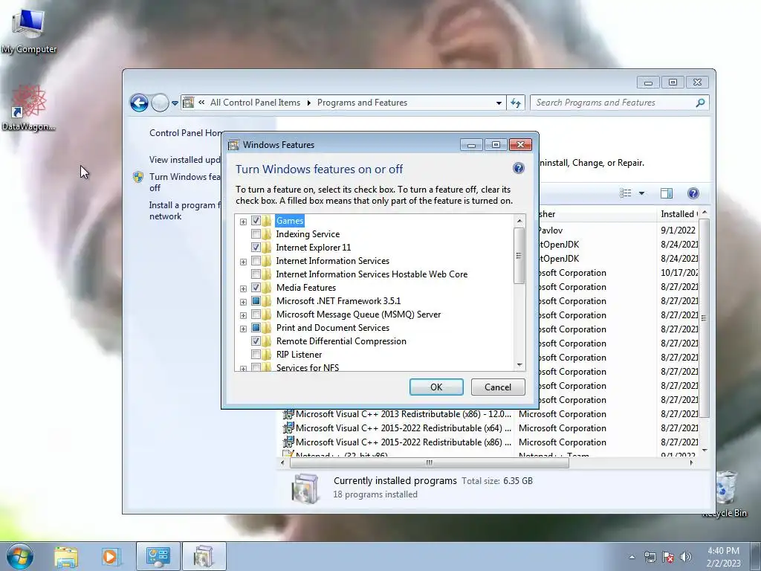Viewport: 761px width, 571px height.
Task: Click the clock in the taskbar
Action: point(723,556)
